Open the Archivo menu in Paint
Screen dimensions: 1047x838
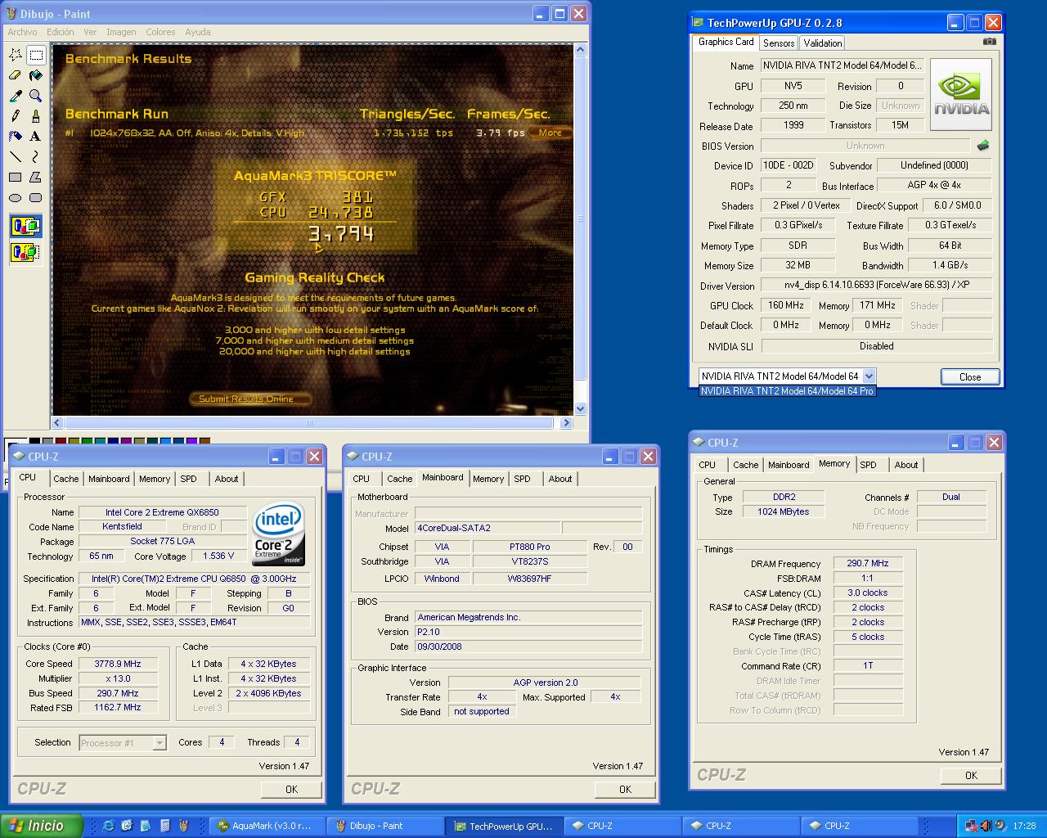point(22,32)
